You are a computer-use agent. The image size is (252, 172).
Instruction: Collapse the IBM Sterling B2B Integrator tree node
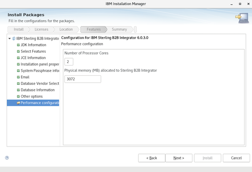(x=9, y=39)
